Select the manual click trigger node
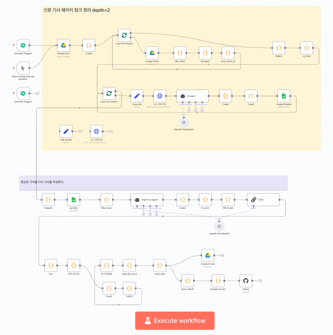This screenshot has width=333, height=335. coord(23,68)
